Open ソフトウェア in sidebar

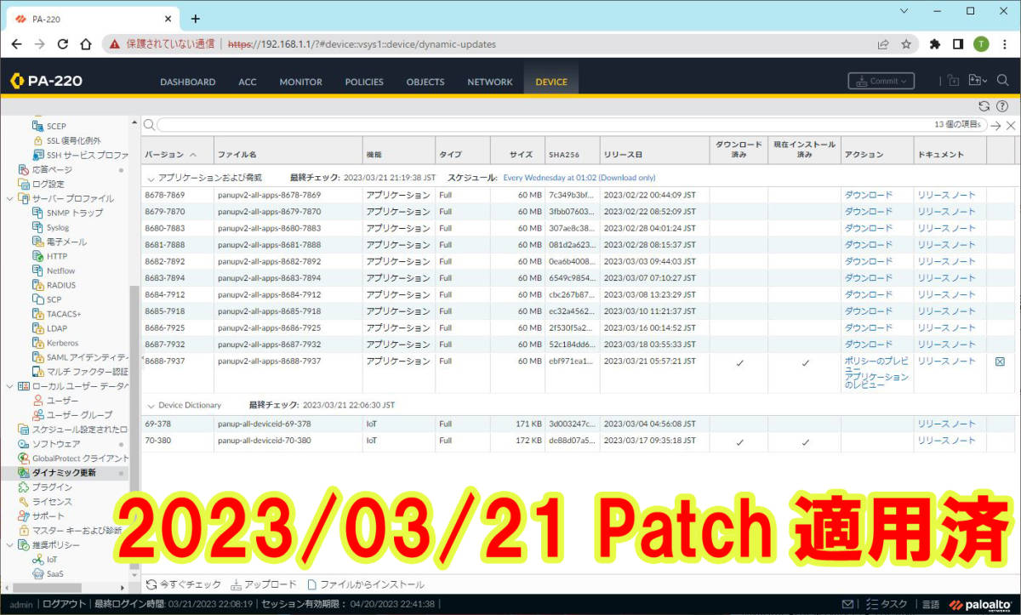pos(56,443)
